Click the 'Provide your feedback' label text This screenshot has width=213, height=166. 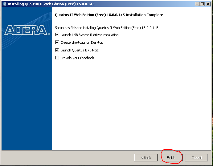pyautogui.click(x=77, y=58)
